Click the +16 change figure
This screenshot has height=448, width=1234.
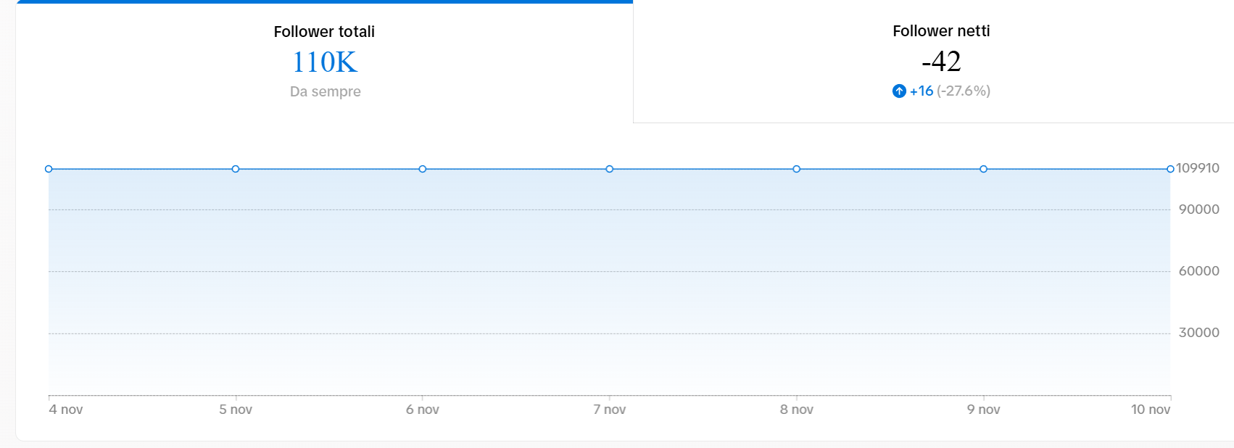click(922, 91)
